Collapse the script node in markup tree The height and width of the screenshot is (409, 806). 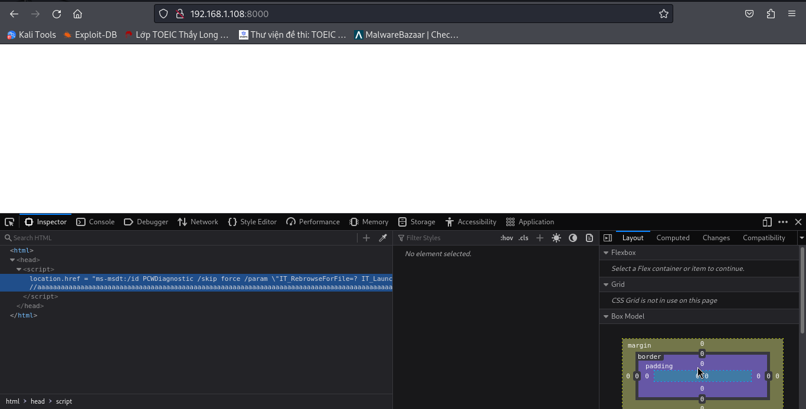(x=19, y=269)
